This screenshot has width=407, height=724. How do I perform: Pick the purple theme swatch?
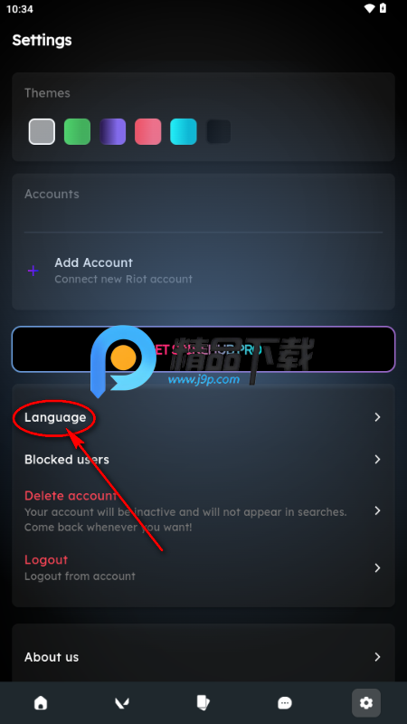[112, 131]
